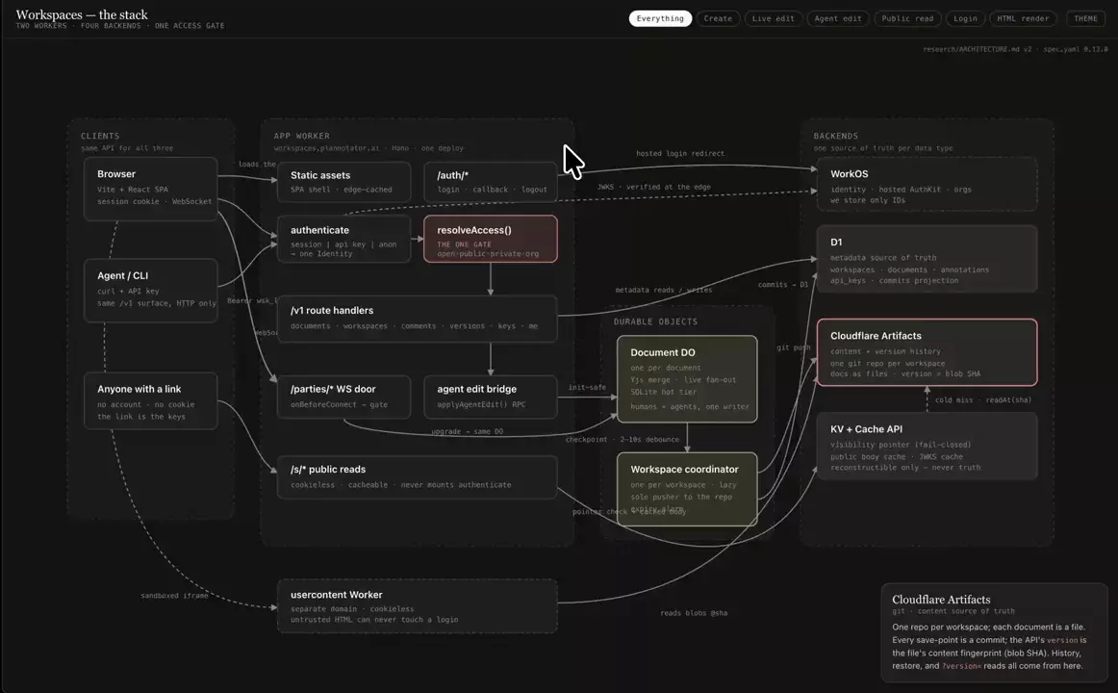Image resolution: width=1118 pixels, height=693 pixels.
Task: Select the usercontent Worker node
Action: tap(418, 606)
